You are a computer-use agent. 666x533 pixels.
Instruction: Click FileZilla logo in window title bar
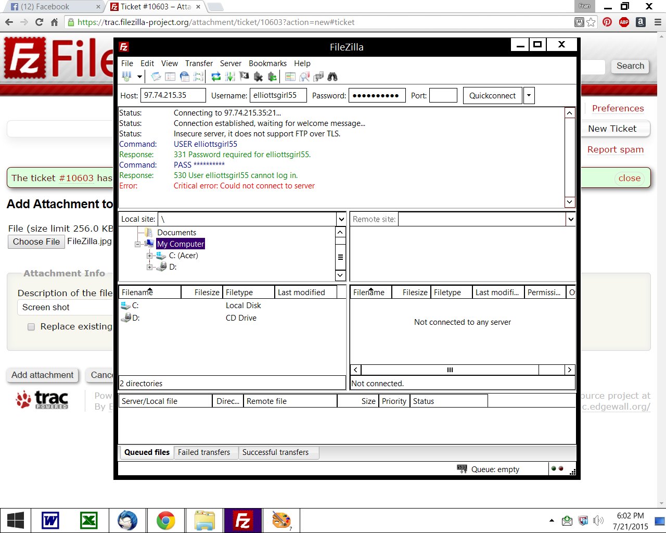click(x=124, y=47)
